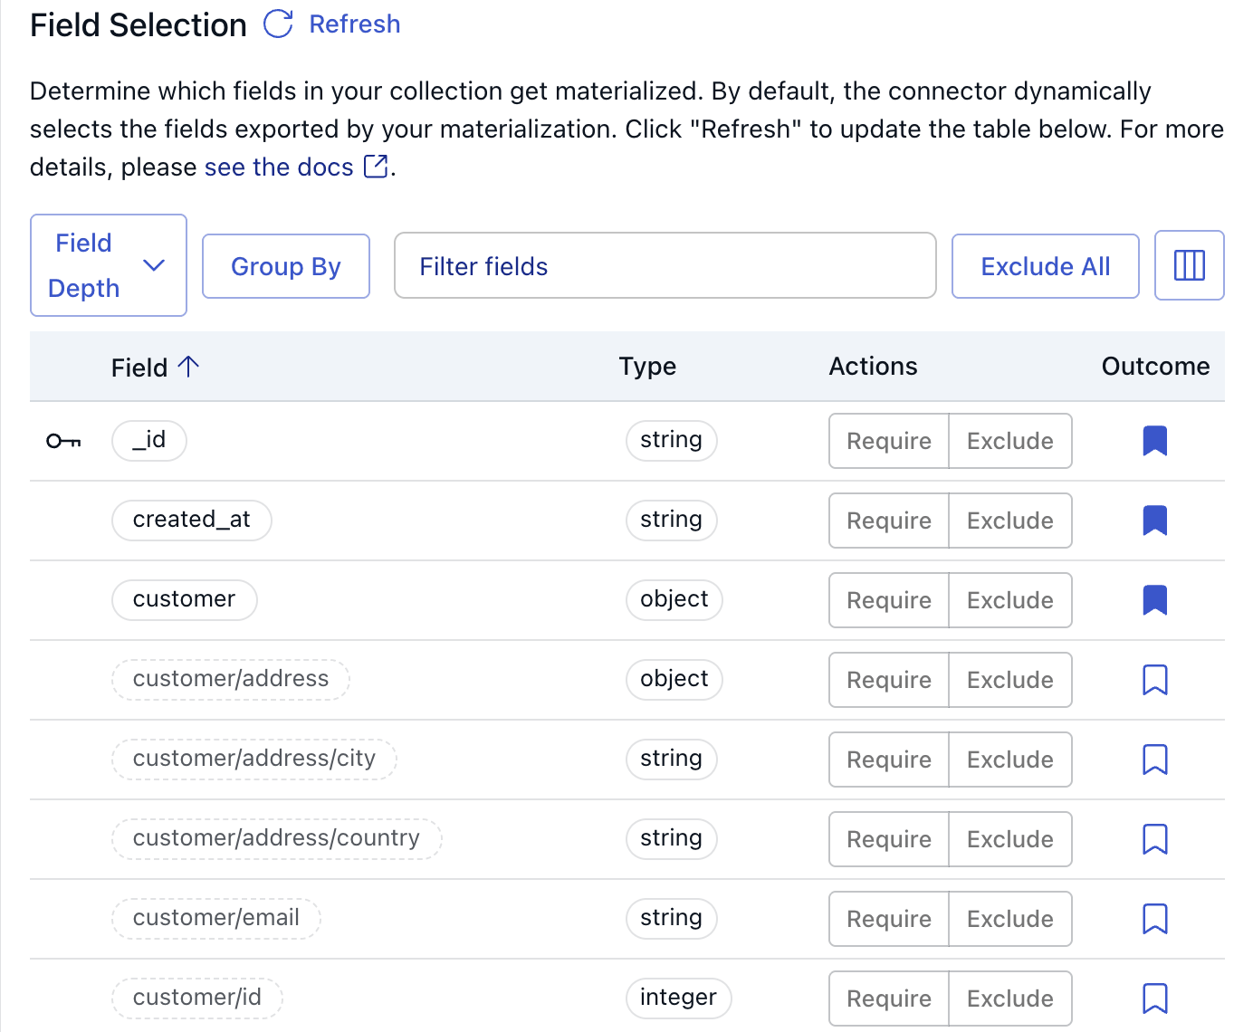Click the outline bookmark for customer/address/country
The height and width of the screenshot is (1032, 1253).
click(x=1155, y=839)
